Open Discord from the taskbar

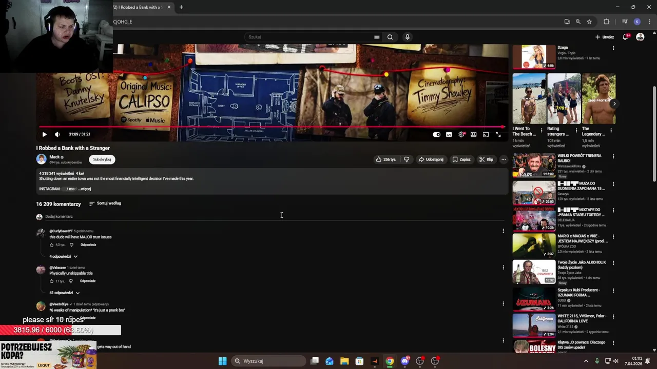[404, 361]
